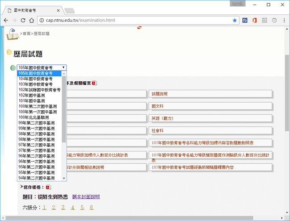Open the Office extension icon

point(255,21)
